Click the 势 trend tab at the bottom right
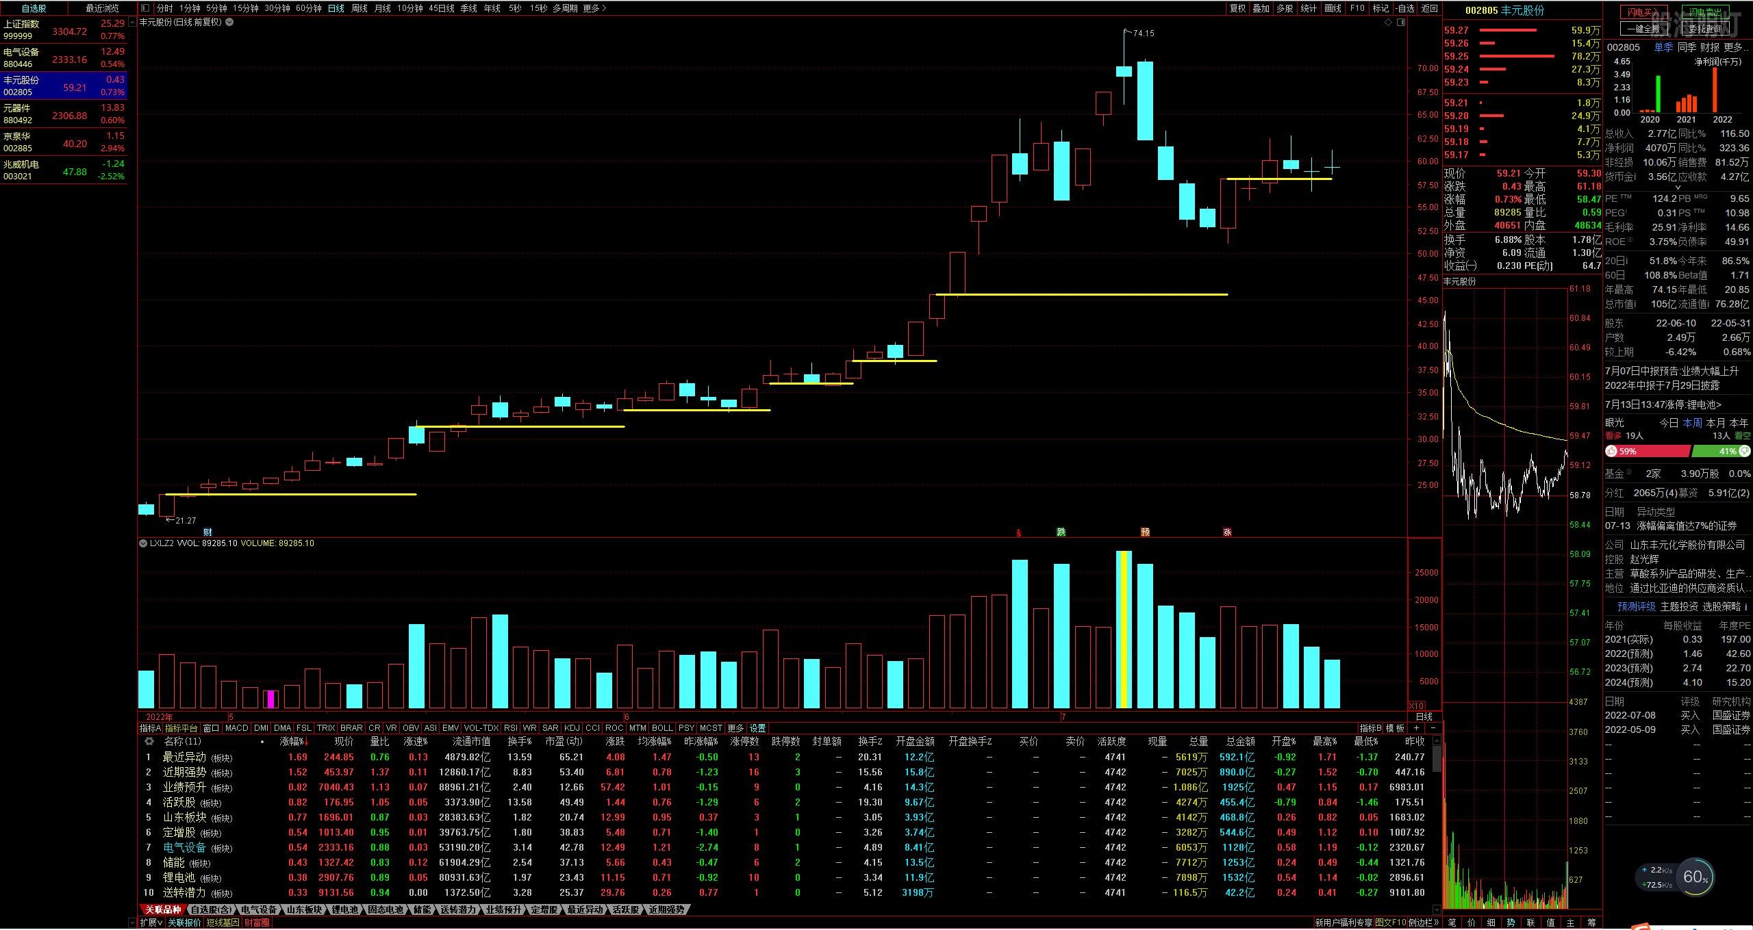 coord(1511,922)
